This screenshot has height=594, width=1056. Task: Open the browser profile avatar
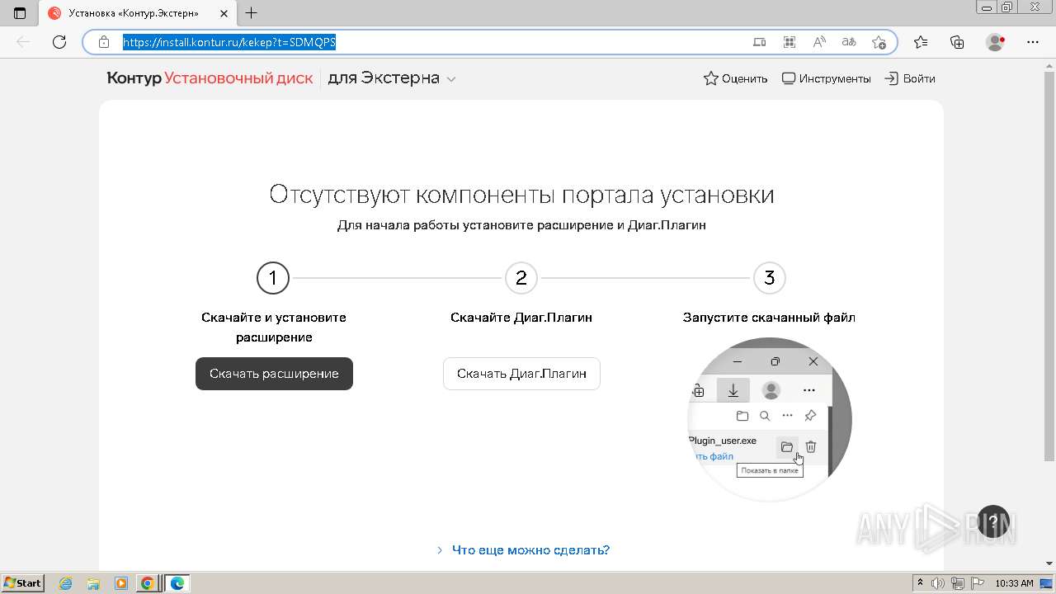pyautogui.click(x=996, y=42)
